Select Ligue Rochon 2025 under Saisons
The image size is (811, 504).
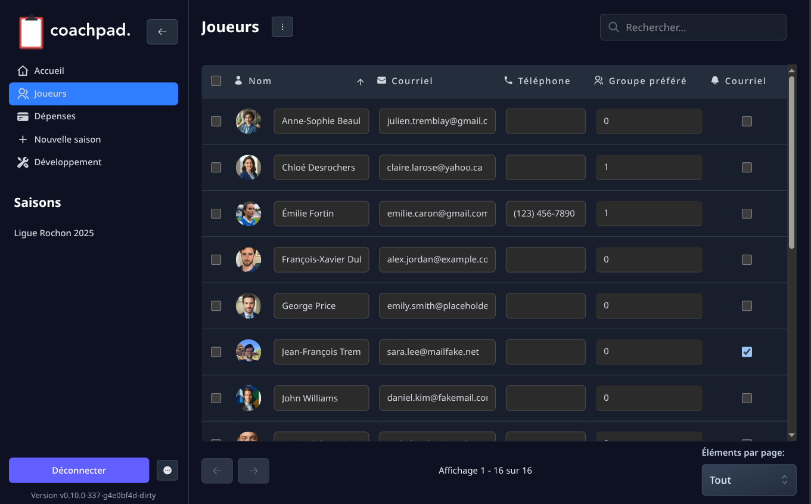click(x=54, y=233)
